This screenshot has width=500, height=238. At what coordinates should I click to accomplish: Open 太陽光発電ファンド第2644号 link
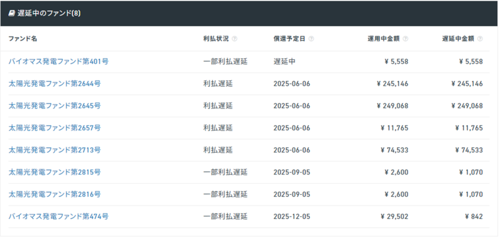pyautogui.click(x=55, y=84)
